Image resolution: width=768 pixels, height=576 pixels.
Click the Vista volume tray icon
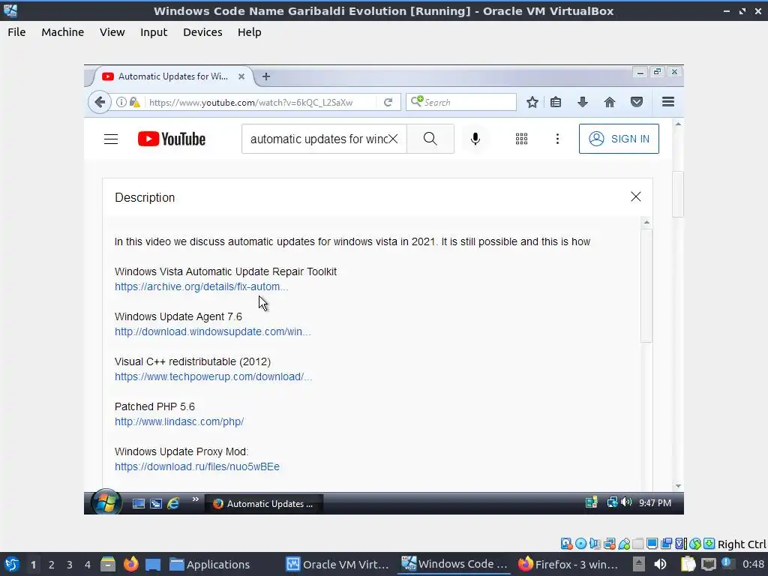coord(626,502)
